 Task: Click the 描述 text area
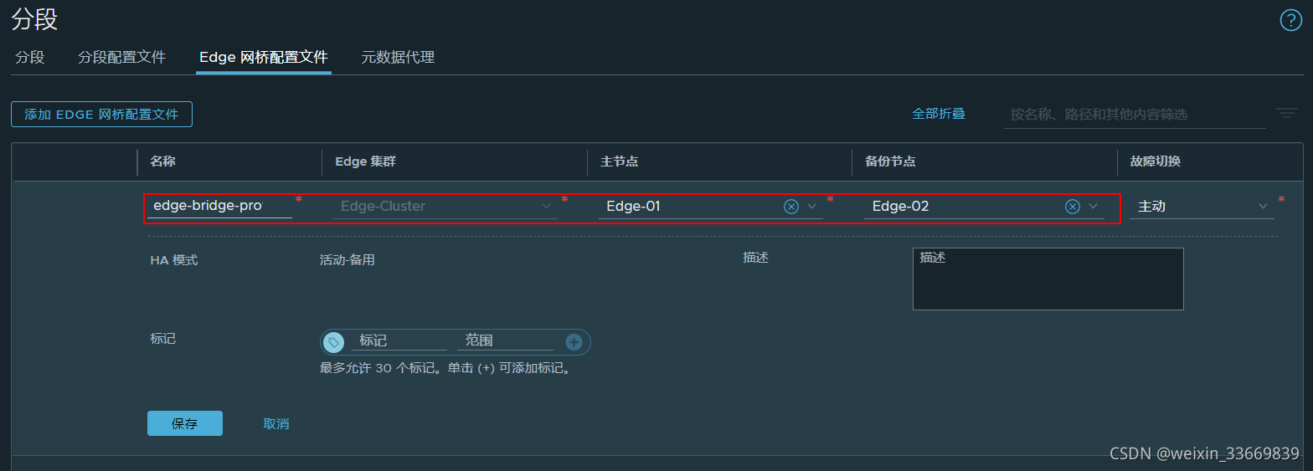tap(1048, 279)
